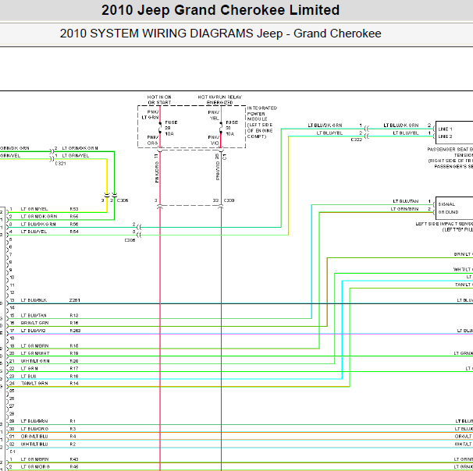Select the "LINE 2" terminal label

point(445,136)
